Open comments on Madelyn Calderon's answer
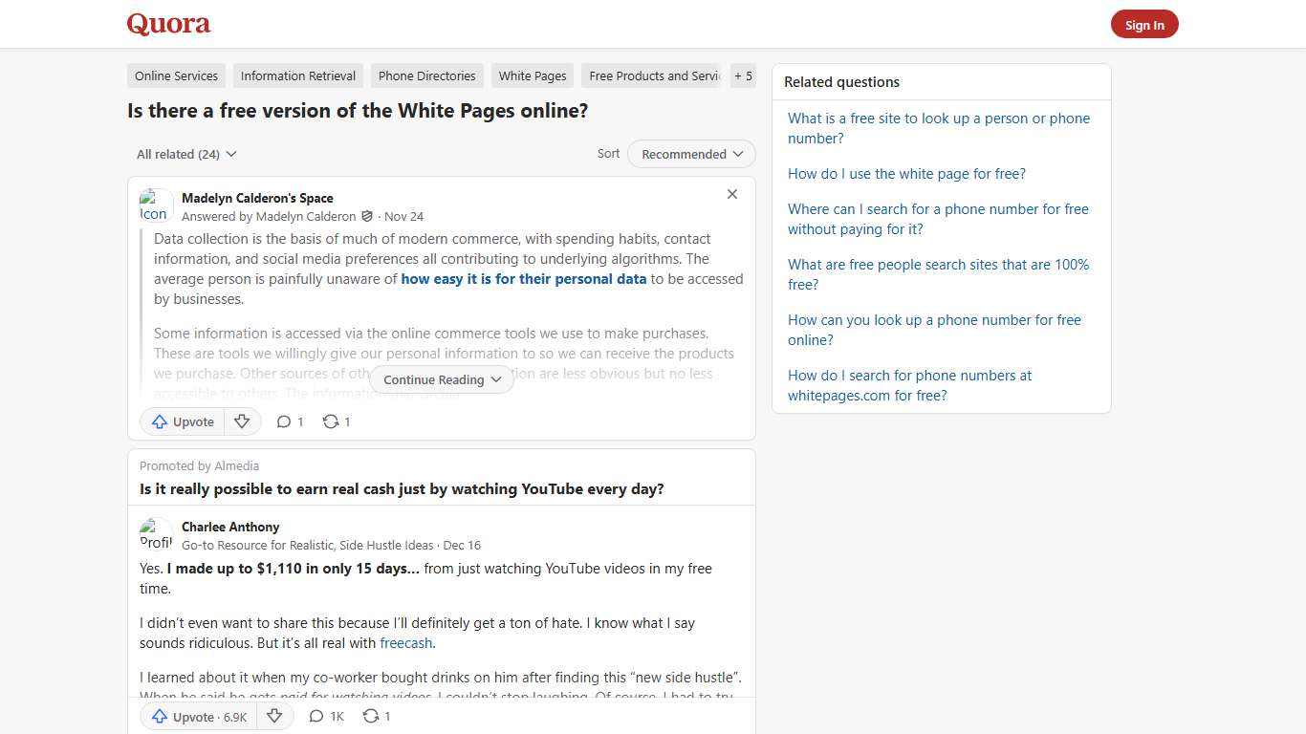 click(289, 421)
